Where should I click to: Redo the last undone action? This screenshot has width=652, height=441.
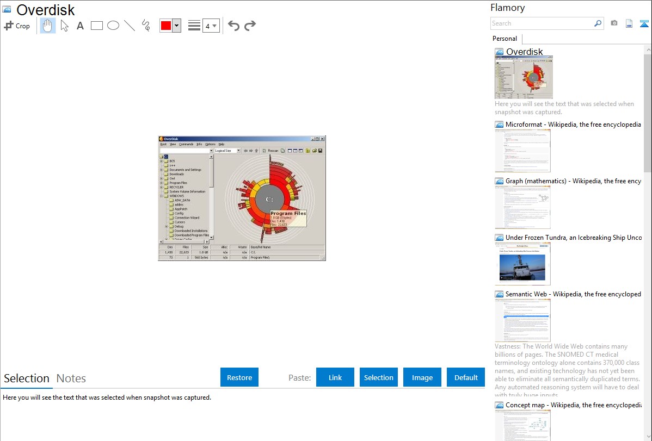250,26
